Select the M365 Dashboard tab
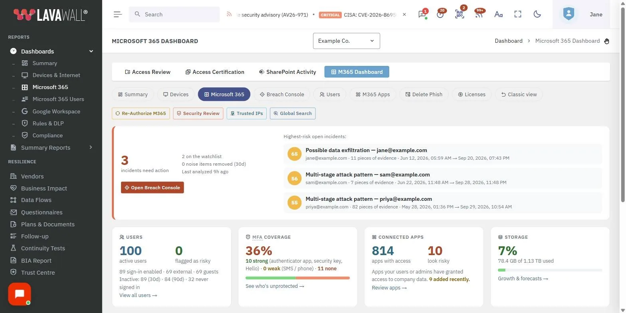 pyautogui.click(x=357, y=72)
